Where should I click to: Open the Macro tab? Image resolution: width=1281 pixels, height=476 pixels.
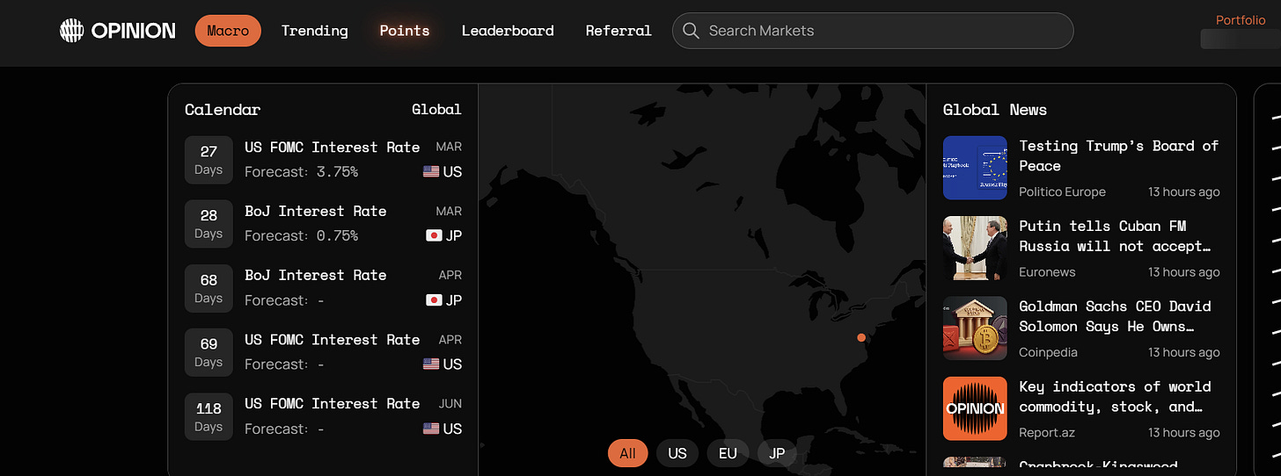pos(228,31)
